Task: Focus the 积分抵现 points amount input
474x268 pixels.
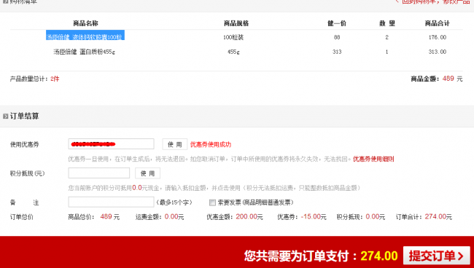Action: [x=99, y=173]
